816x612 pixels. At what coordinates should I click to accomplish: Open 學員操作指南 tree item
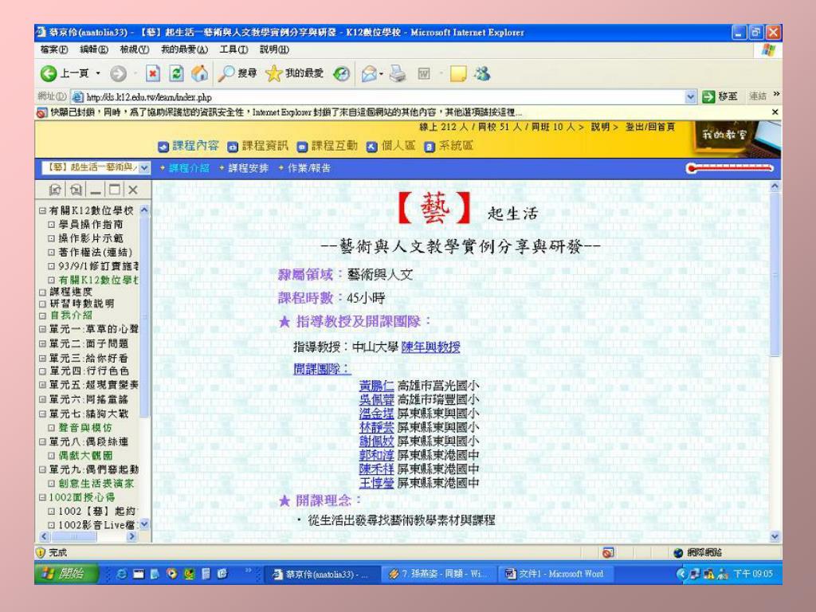tap(91, 224)
